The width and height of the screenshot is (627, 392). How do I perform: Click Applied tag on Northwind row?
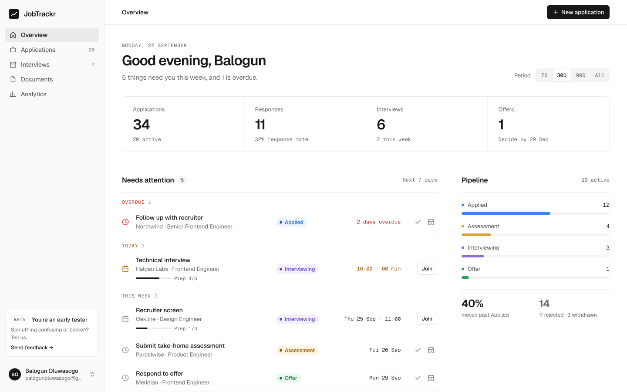tap(291, 222)
